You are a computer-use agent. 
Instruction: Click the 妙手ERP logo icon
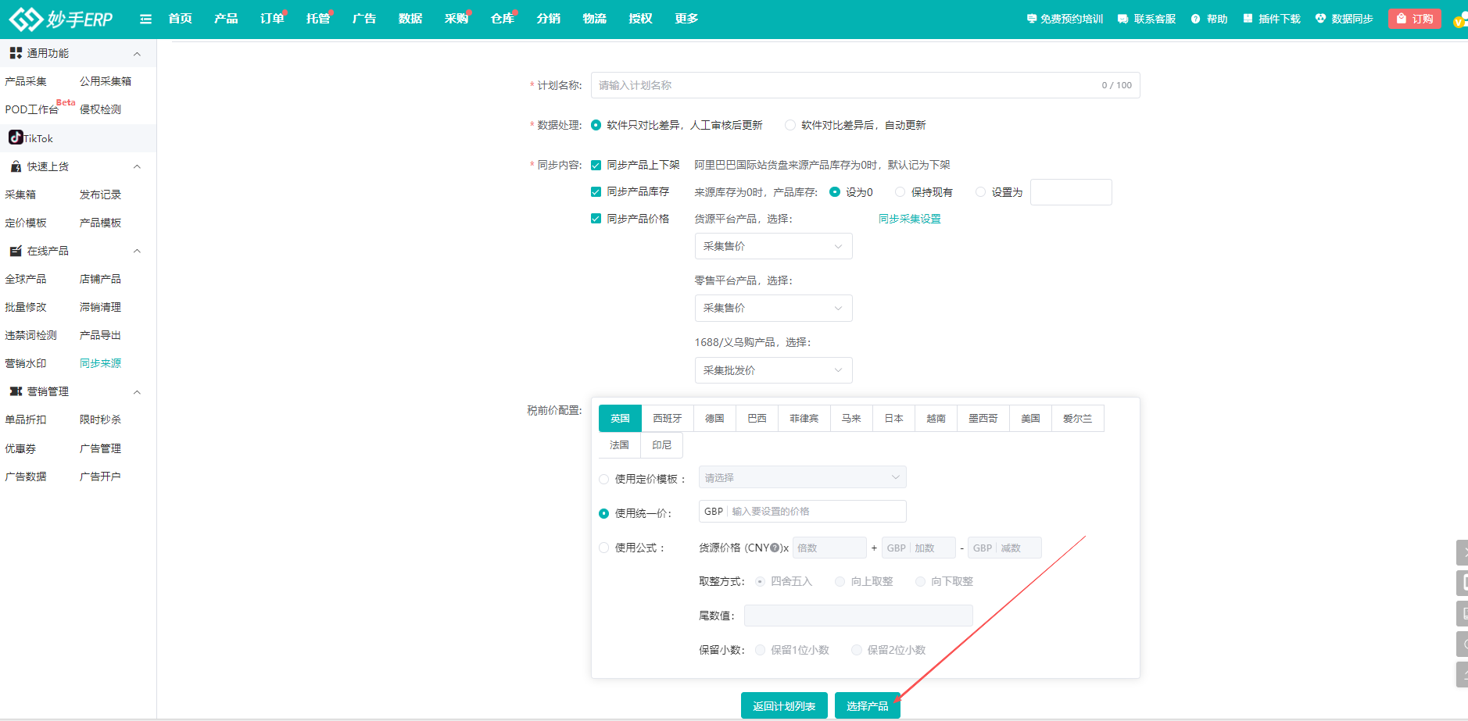point(25,19)
